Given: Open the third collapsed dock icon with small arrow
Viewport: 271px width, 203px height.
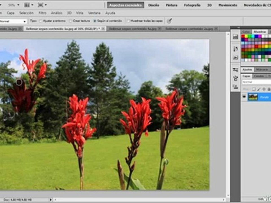Looking at the screenshot, I should click(x=235, y=57).
